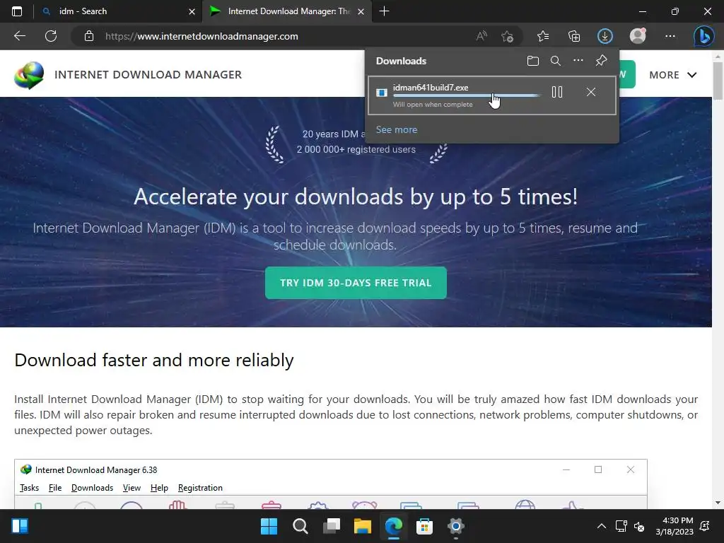
Task: Open Windows Search from taskbar
Action: click(300, 526)
